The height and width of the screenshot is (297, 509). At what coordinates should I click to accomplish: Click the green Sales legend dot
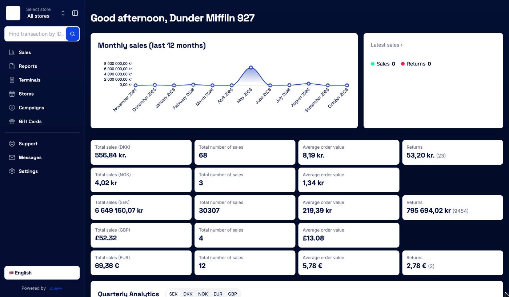pos(373,64)
